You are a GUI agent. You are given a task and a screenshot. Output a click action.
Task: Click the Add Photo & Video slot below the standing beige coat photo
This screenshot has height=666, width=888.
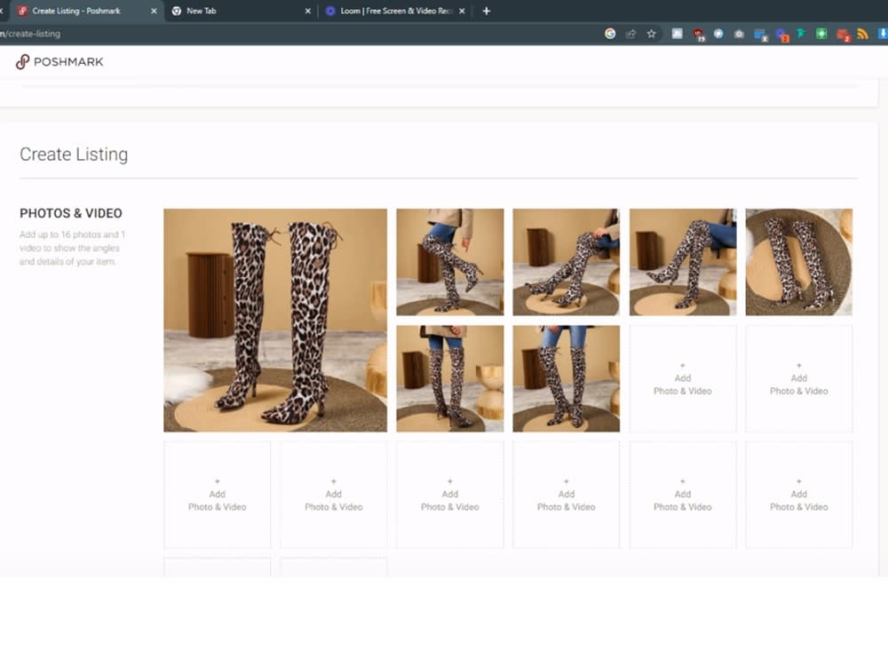click(449, 495)
